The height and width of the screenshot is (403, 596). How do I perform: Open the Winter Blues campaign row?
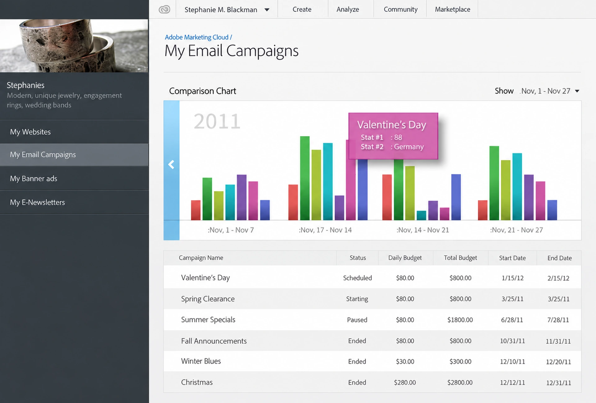point(372,361)
